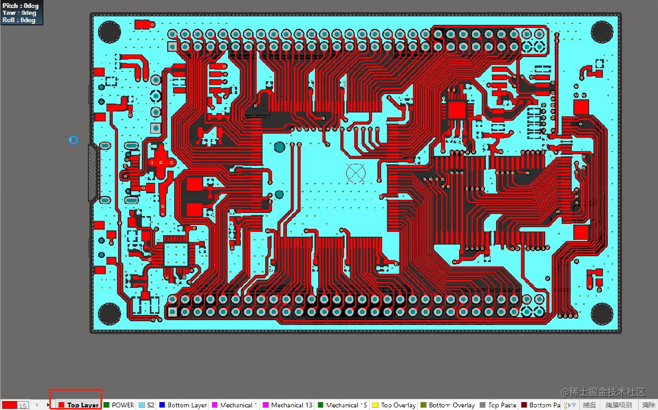
Task: Click the hatched connector on board left edge
Action: click(x=93, y=172)
